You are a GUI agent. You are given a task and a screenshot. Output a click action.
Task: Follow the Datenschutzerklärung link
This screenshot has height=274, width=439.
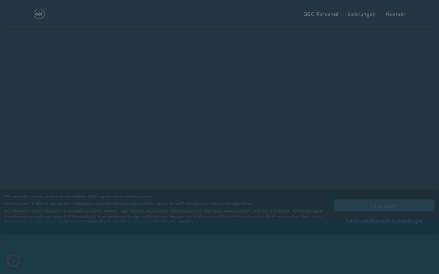45,221
